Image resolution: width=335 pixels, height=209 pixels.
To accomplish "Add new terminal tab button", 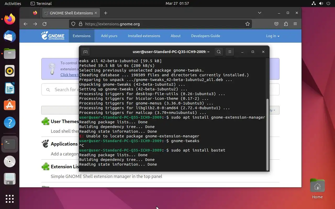I will coord(85,52).
